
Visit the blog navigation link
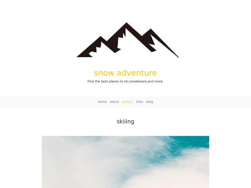(x=150, y=102)
